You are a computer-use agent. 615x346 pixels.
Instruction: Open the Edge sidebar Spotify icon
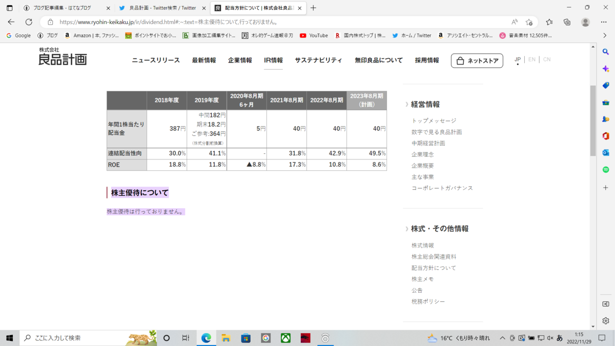point(606,170)
